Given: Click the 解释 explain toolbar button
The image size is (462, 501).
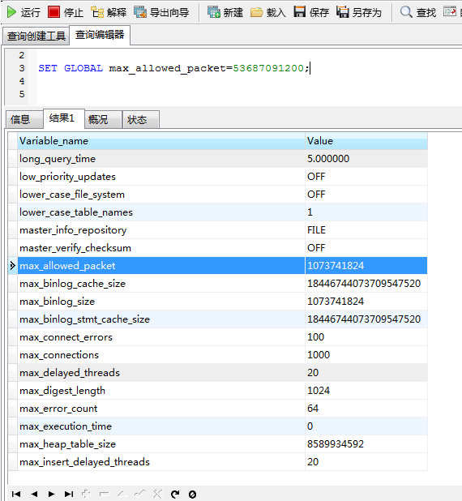Looking at the screenshot, I should coord(109,12).
